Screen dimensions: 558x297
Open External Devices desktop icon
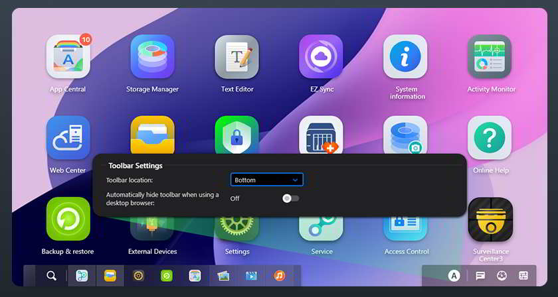coord(152,229)
